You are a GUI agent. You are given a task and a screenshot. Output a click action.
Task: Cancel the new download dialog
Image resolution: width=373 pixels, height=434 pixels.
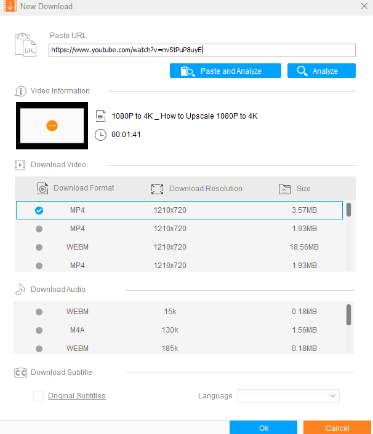[x=337, y=428]
